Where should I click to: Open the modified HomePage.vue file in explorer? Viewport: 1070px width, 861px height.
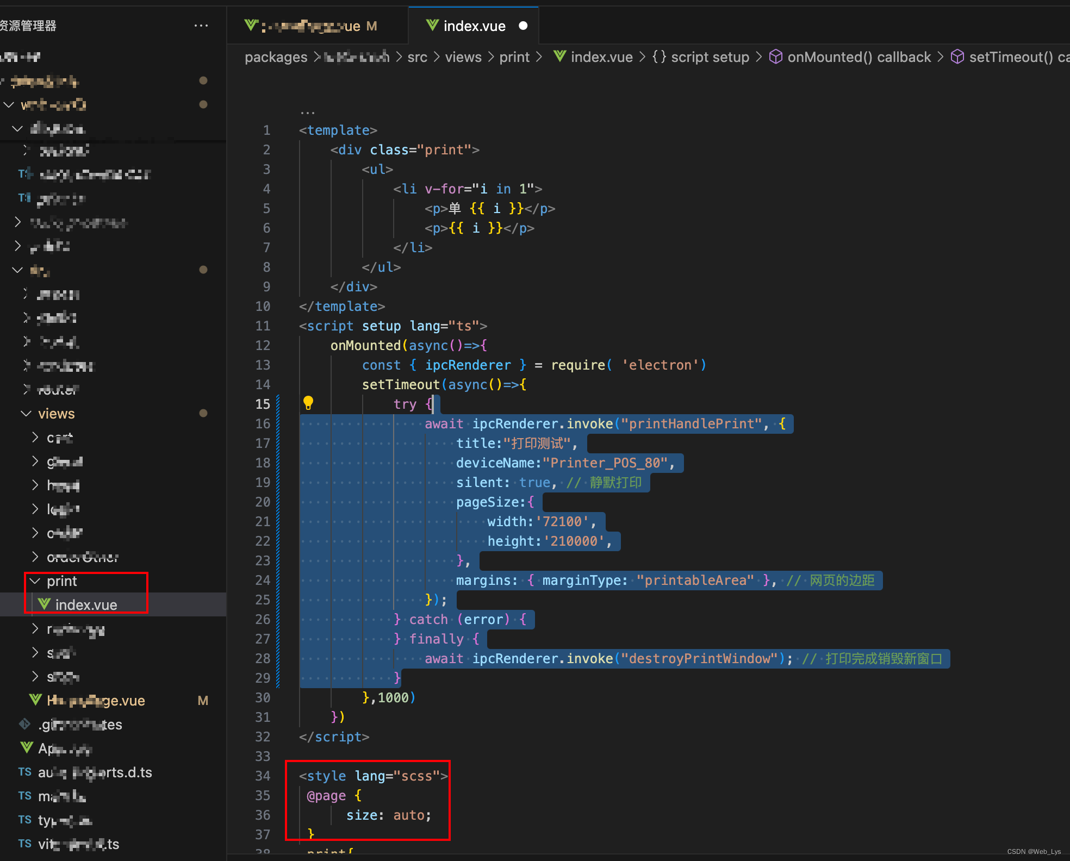pos(113,700)
